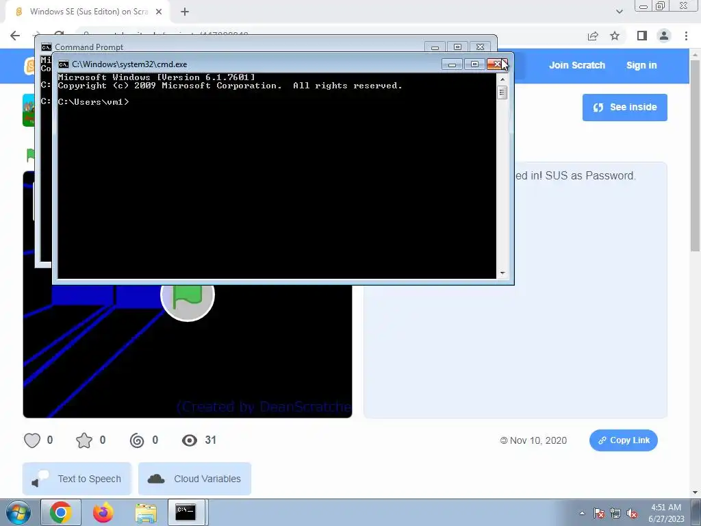This screenshot has width=701, height=526.
Task: Close the background Command Prompt window
Action: point(480,47)
